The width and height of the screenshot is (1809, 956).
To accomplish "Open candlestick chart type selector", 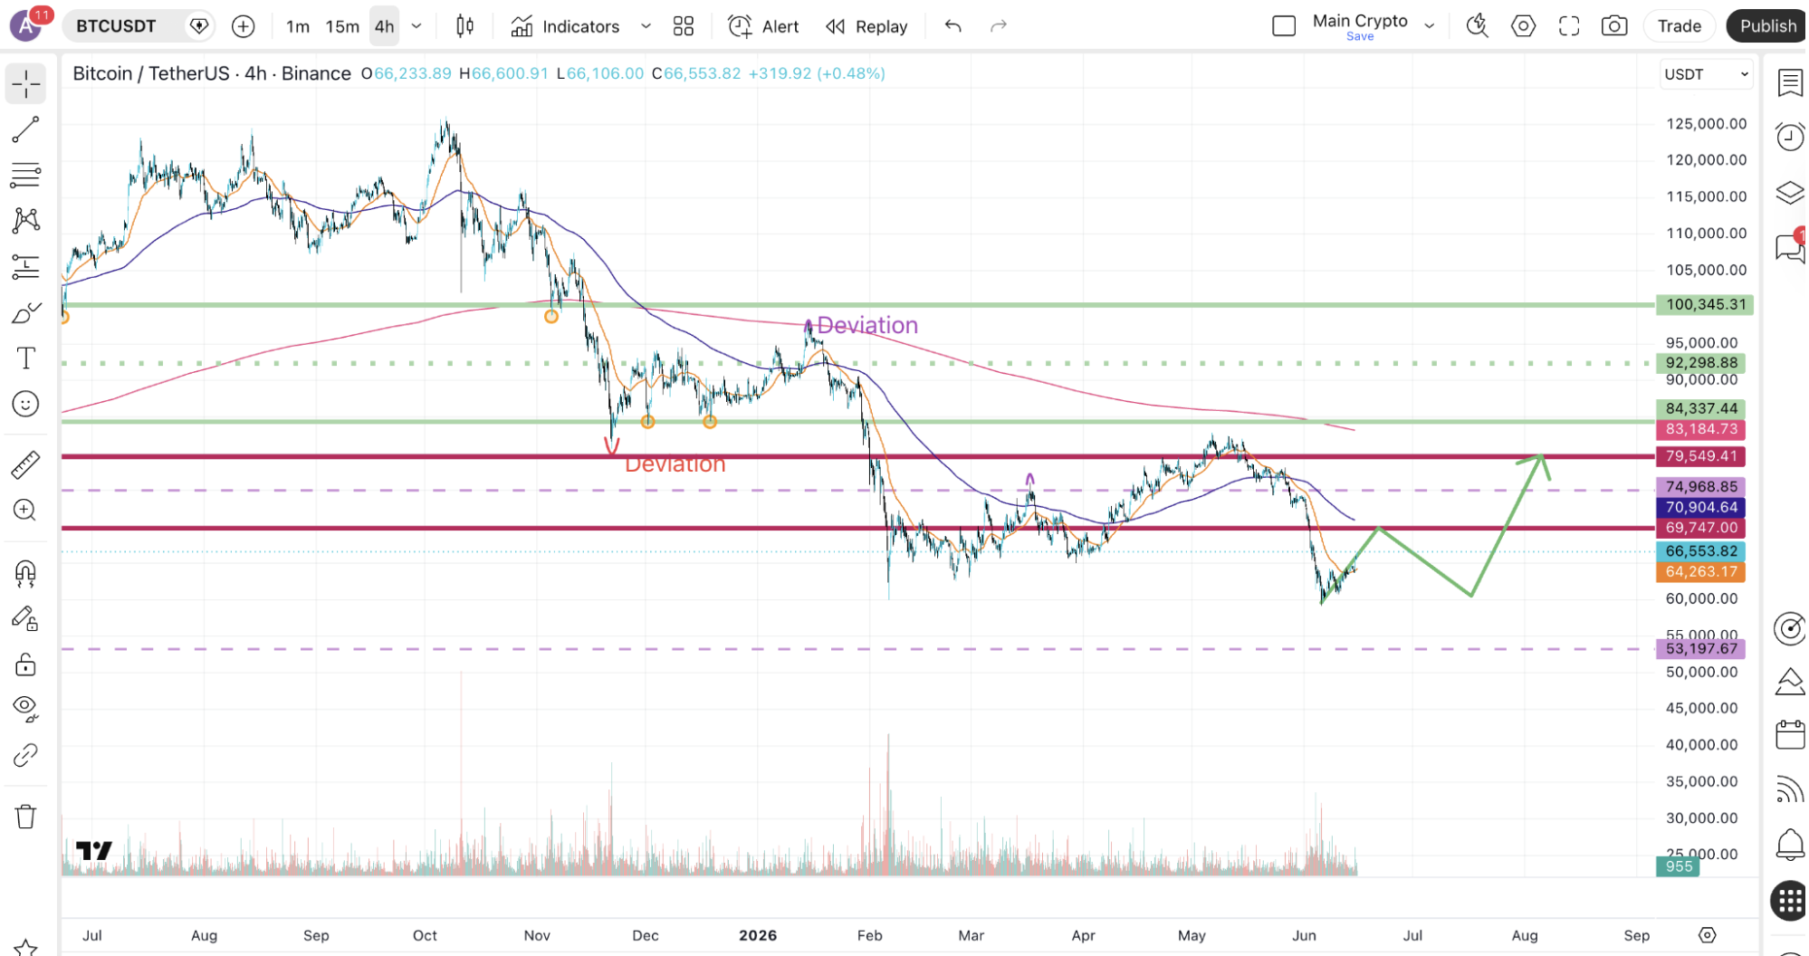I will click(x=464, y=26).
